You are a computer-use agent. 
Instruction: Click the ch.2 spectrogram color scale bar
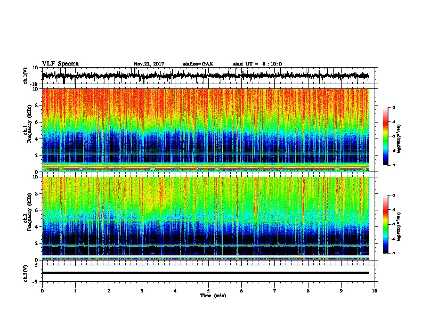point(386,224)
